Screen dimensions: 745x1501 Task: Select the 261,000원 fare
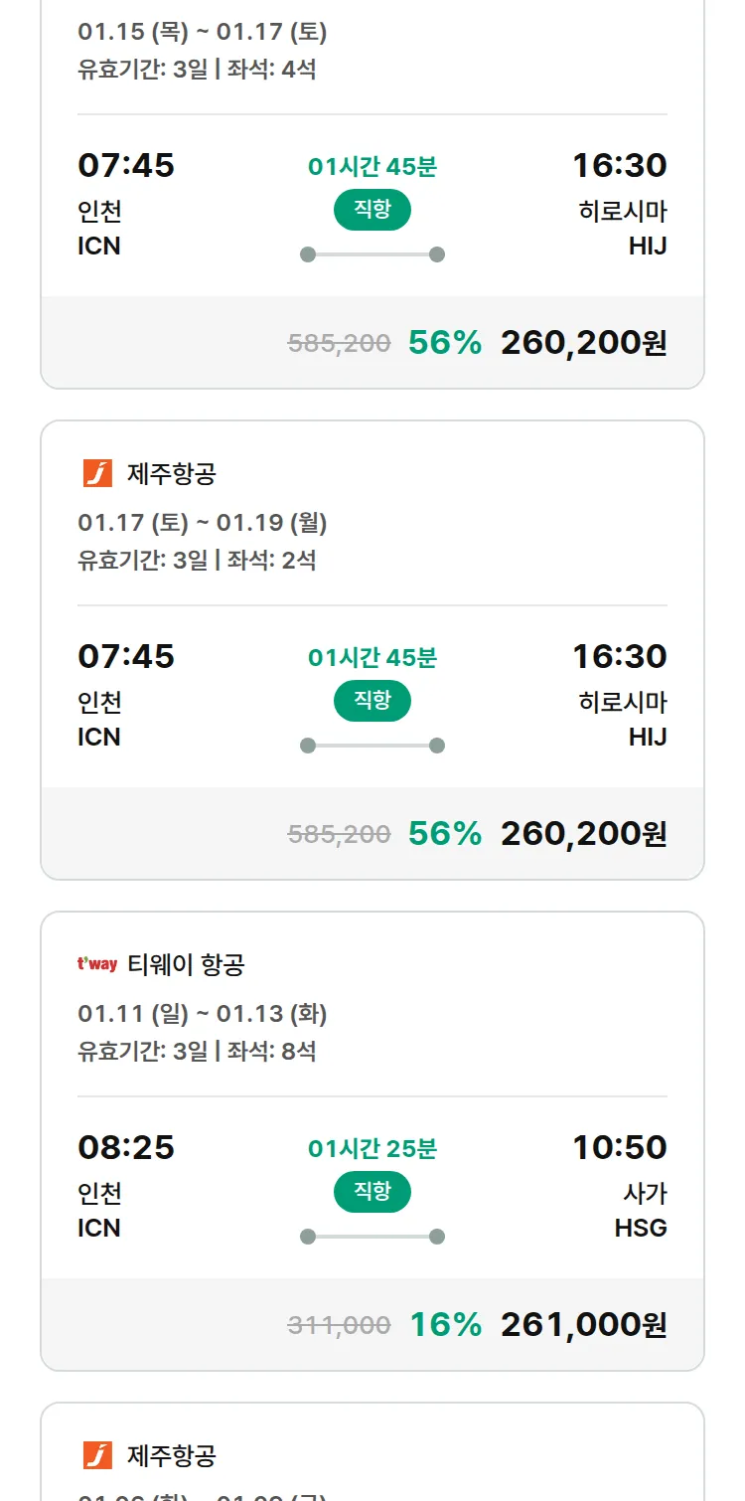583,1324
